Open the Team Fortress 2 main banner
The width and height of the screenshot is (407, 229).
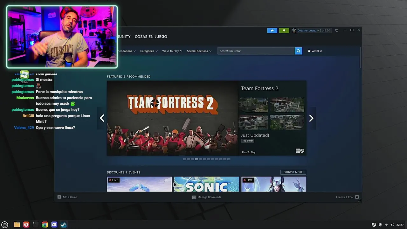(172, 118)
